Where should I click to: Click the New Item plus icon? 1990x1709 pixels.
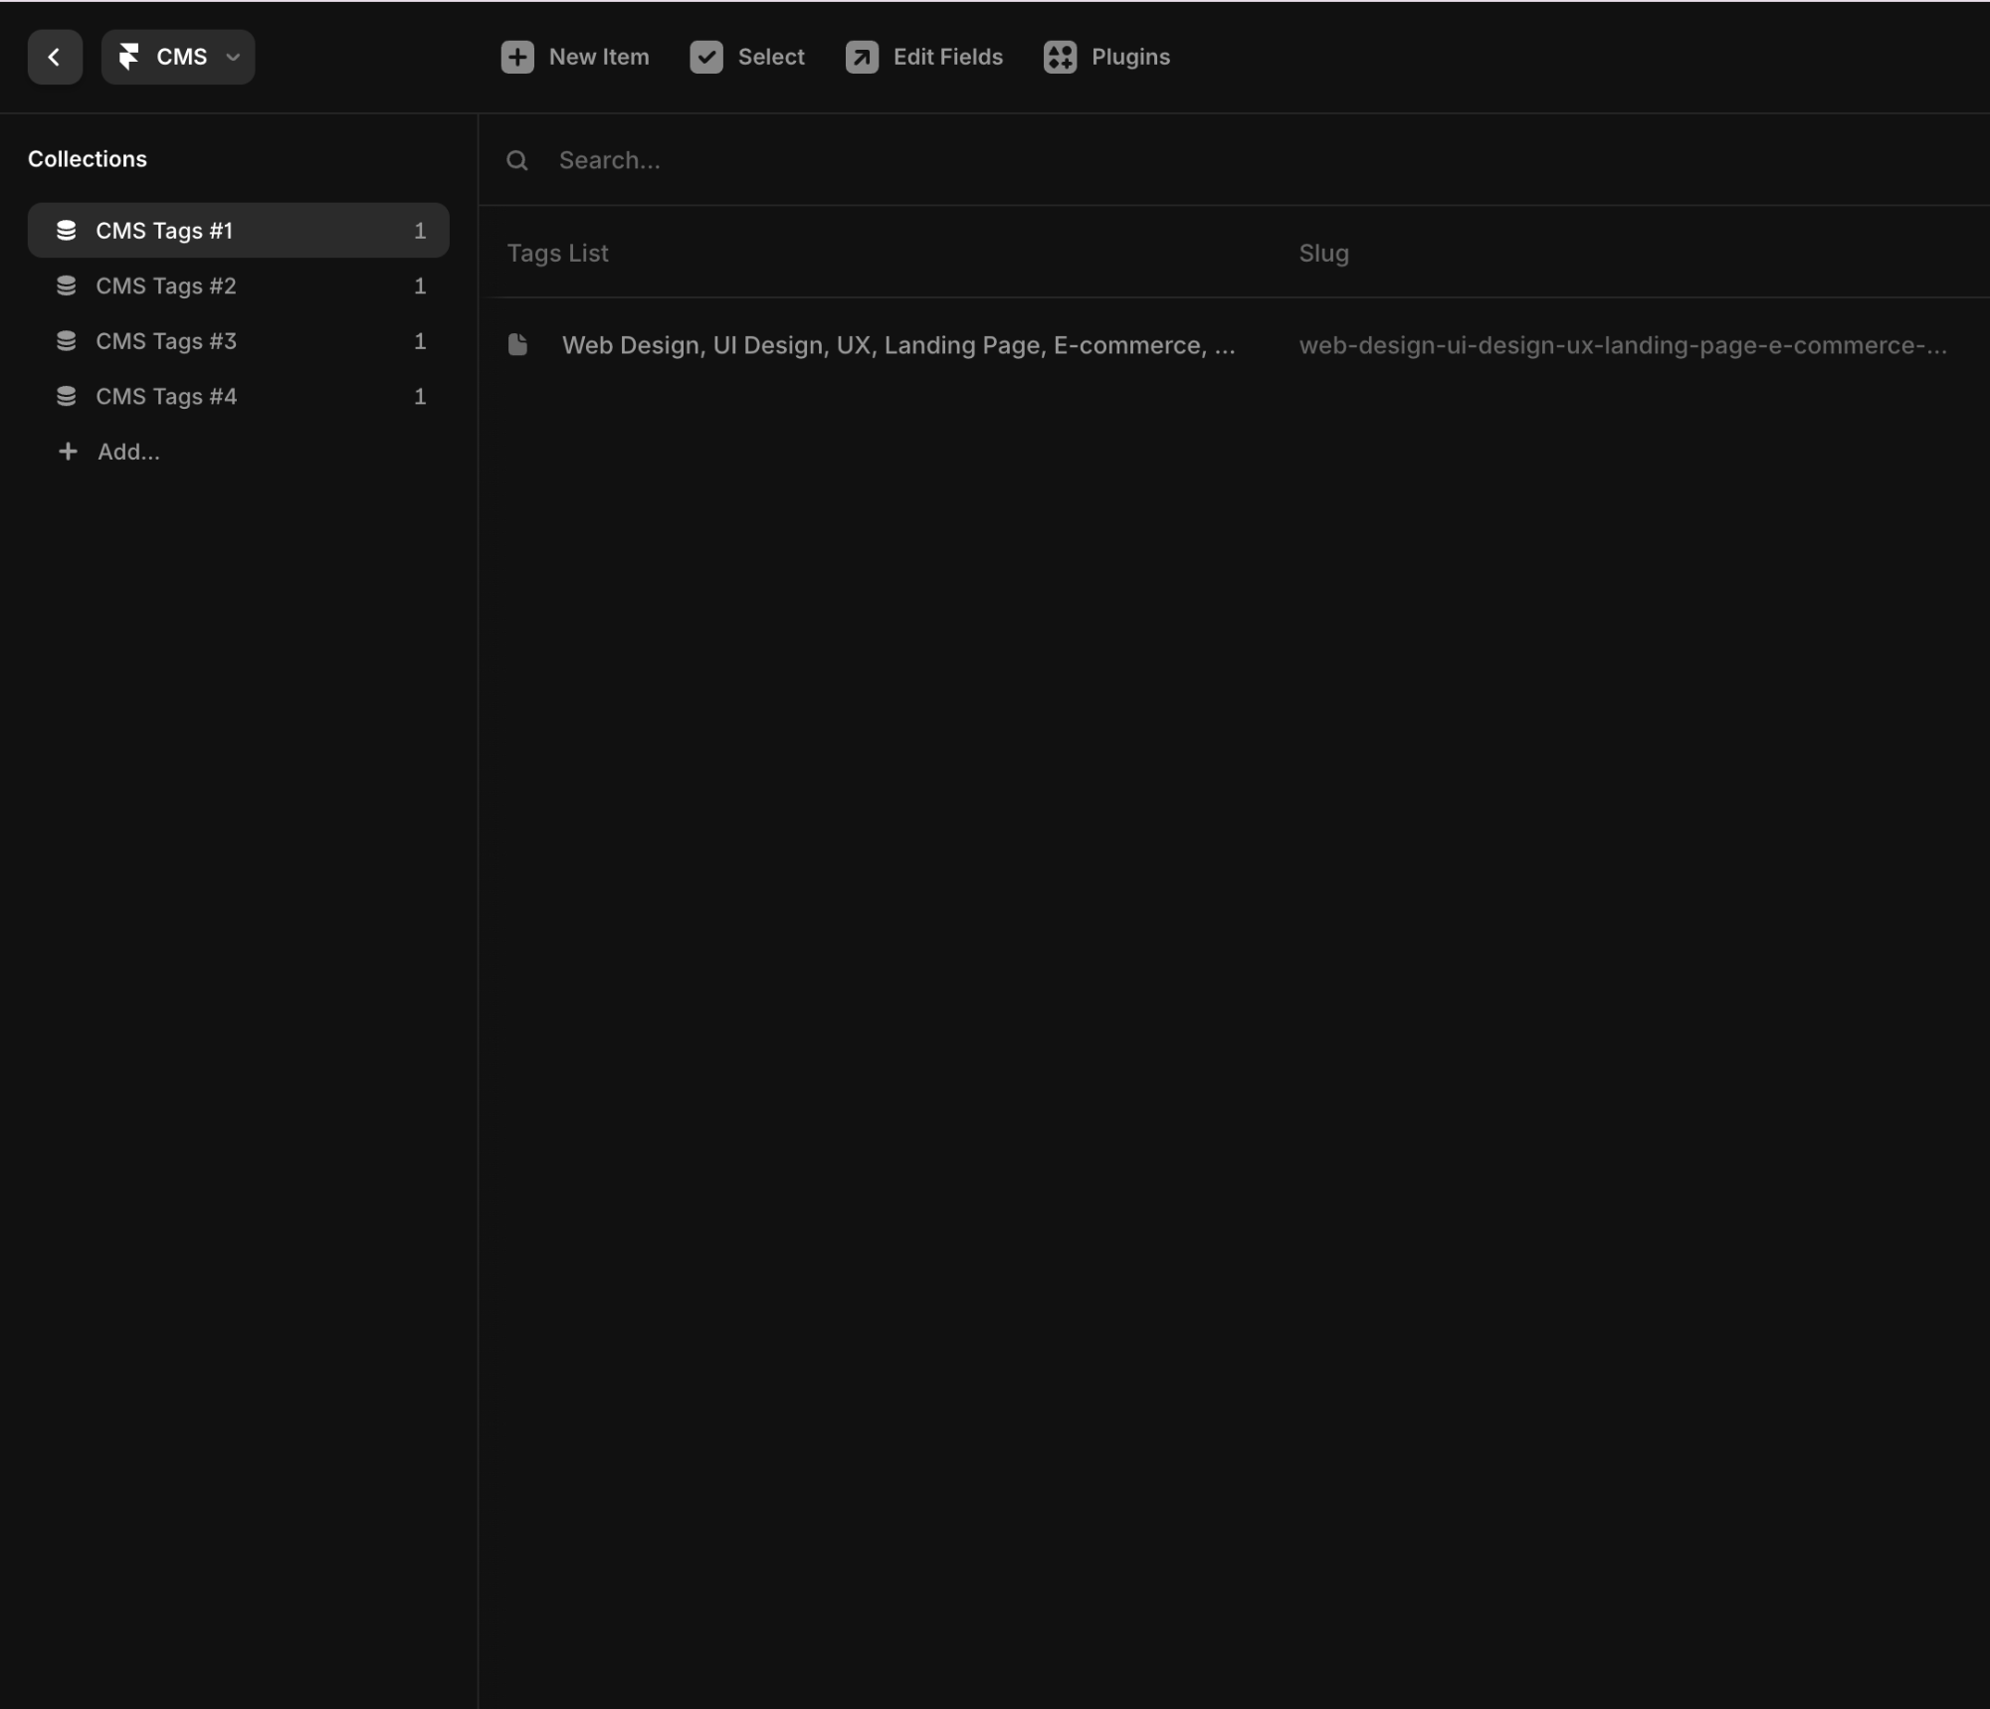[x=516, y=57]
